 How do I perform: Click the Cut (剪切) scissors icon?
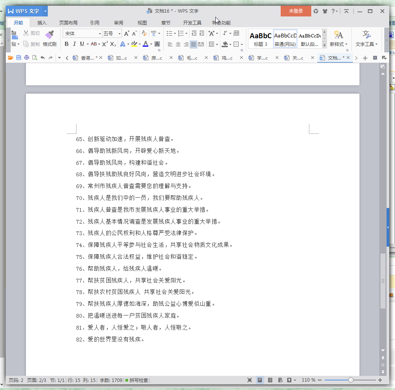click(x=26, y=33)
